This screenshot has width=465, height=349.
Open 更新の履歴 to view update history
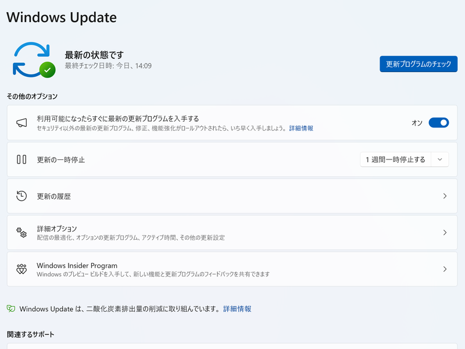click(233, 195)
